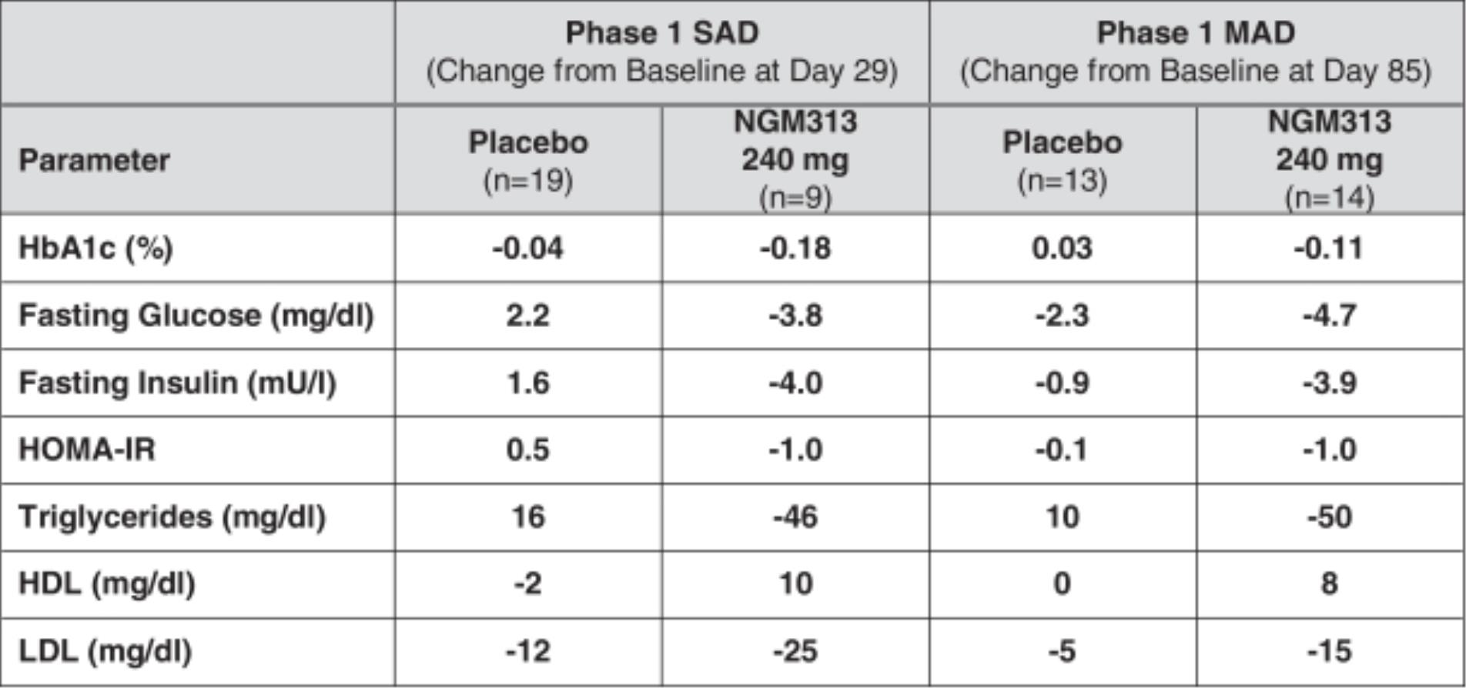Screen dimensions: 1466x688
Task: Click the HDL (mg/dl) row label
Action: [106, 583]
